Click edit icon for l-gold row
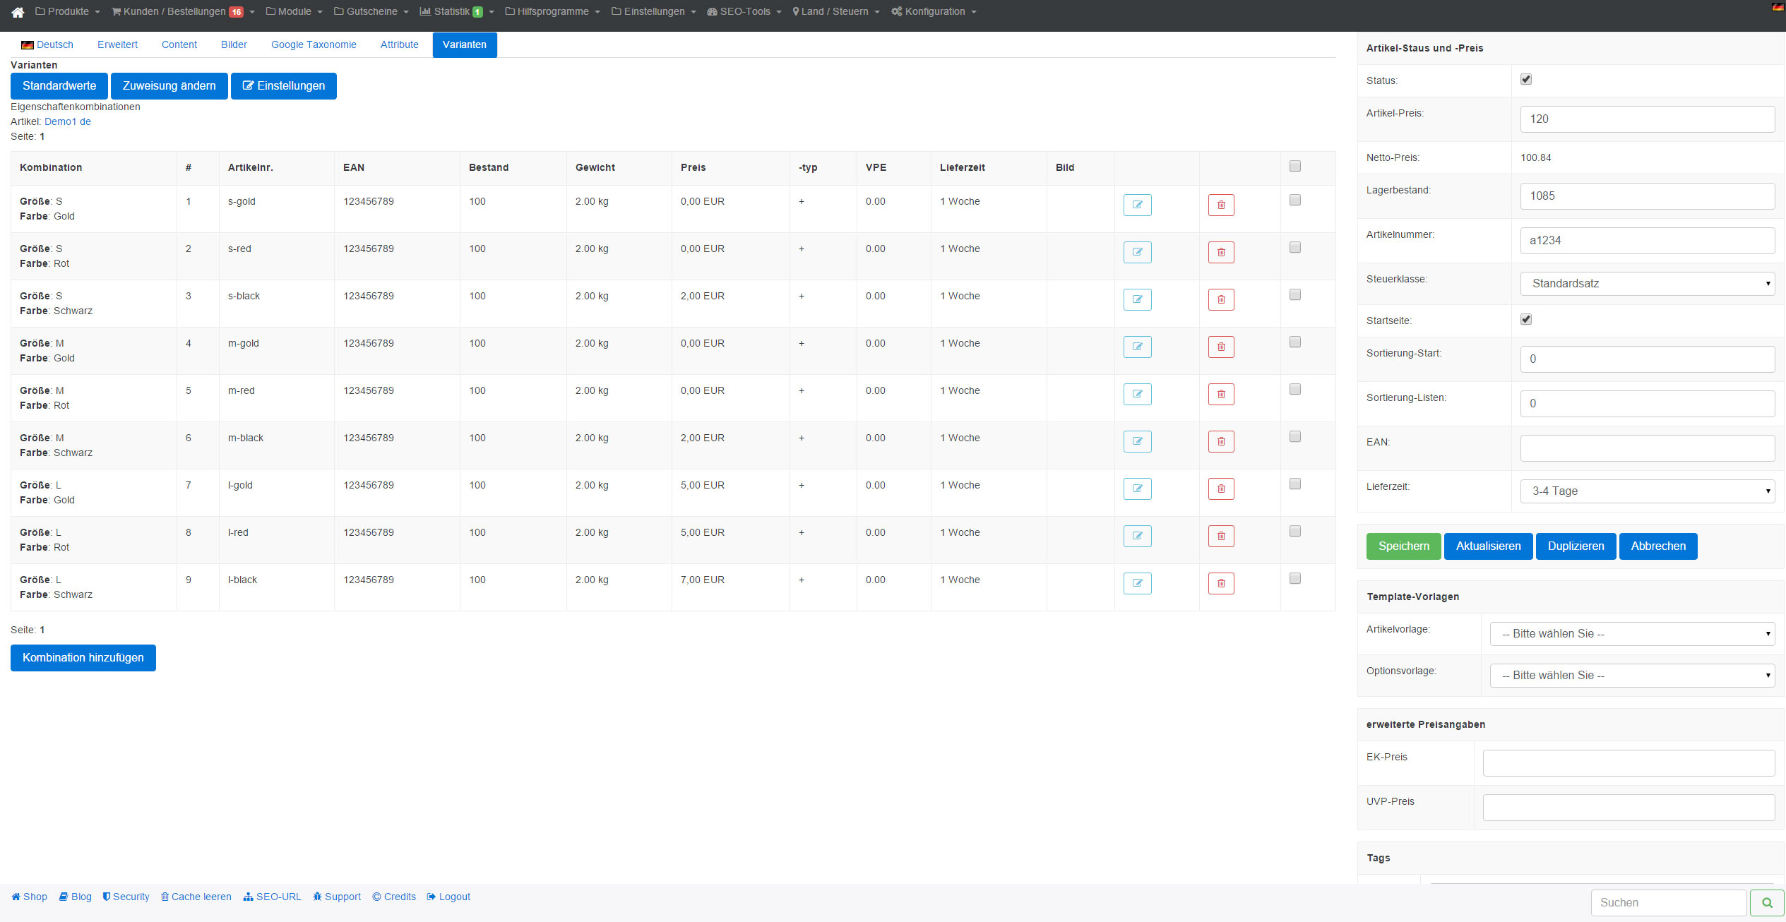The height and width of the screenshot is (922, 1786). point(1137,489)
